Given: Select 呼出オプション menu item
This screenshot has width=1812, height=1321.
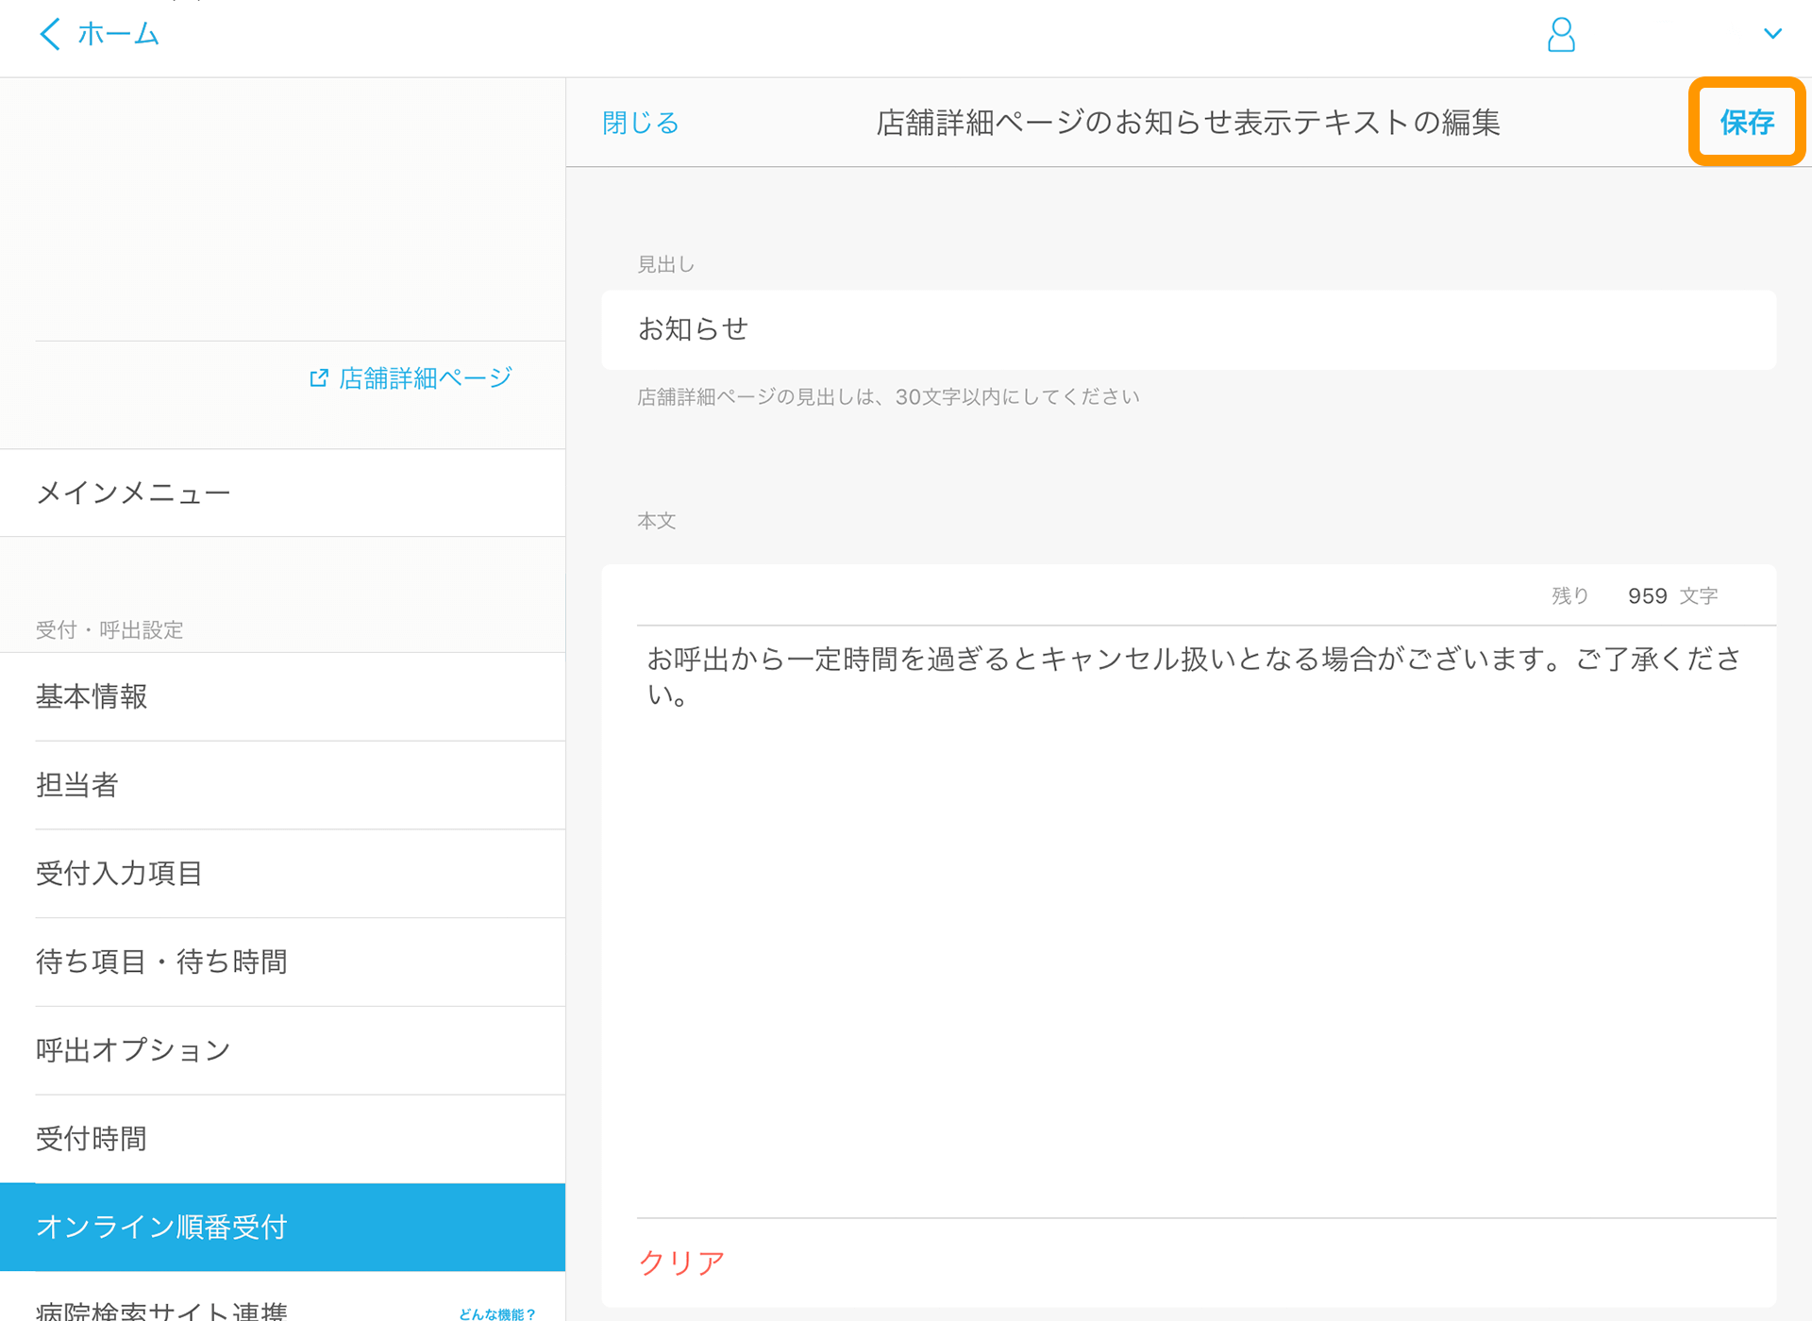Looking at the screenshot, I should click(x=133, y=1050).
